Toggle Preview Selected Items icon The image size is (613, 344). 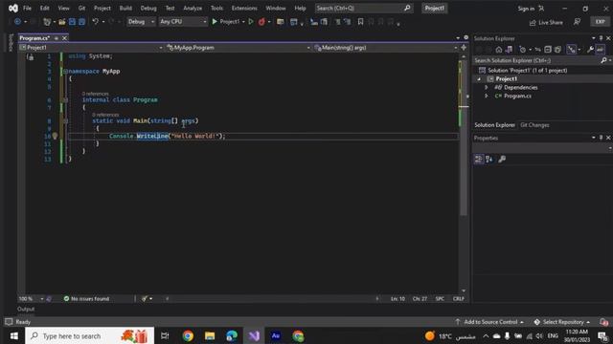click(x=601, y=50)
